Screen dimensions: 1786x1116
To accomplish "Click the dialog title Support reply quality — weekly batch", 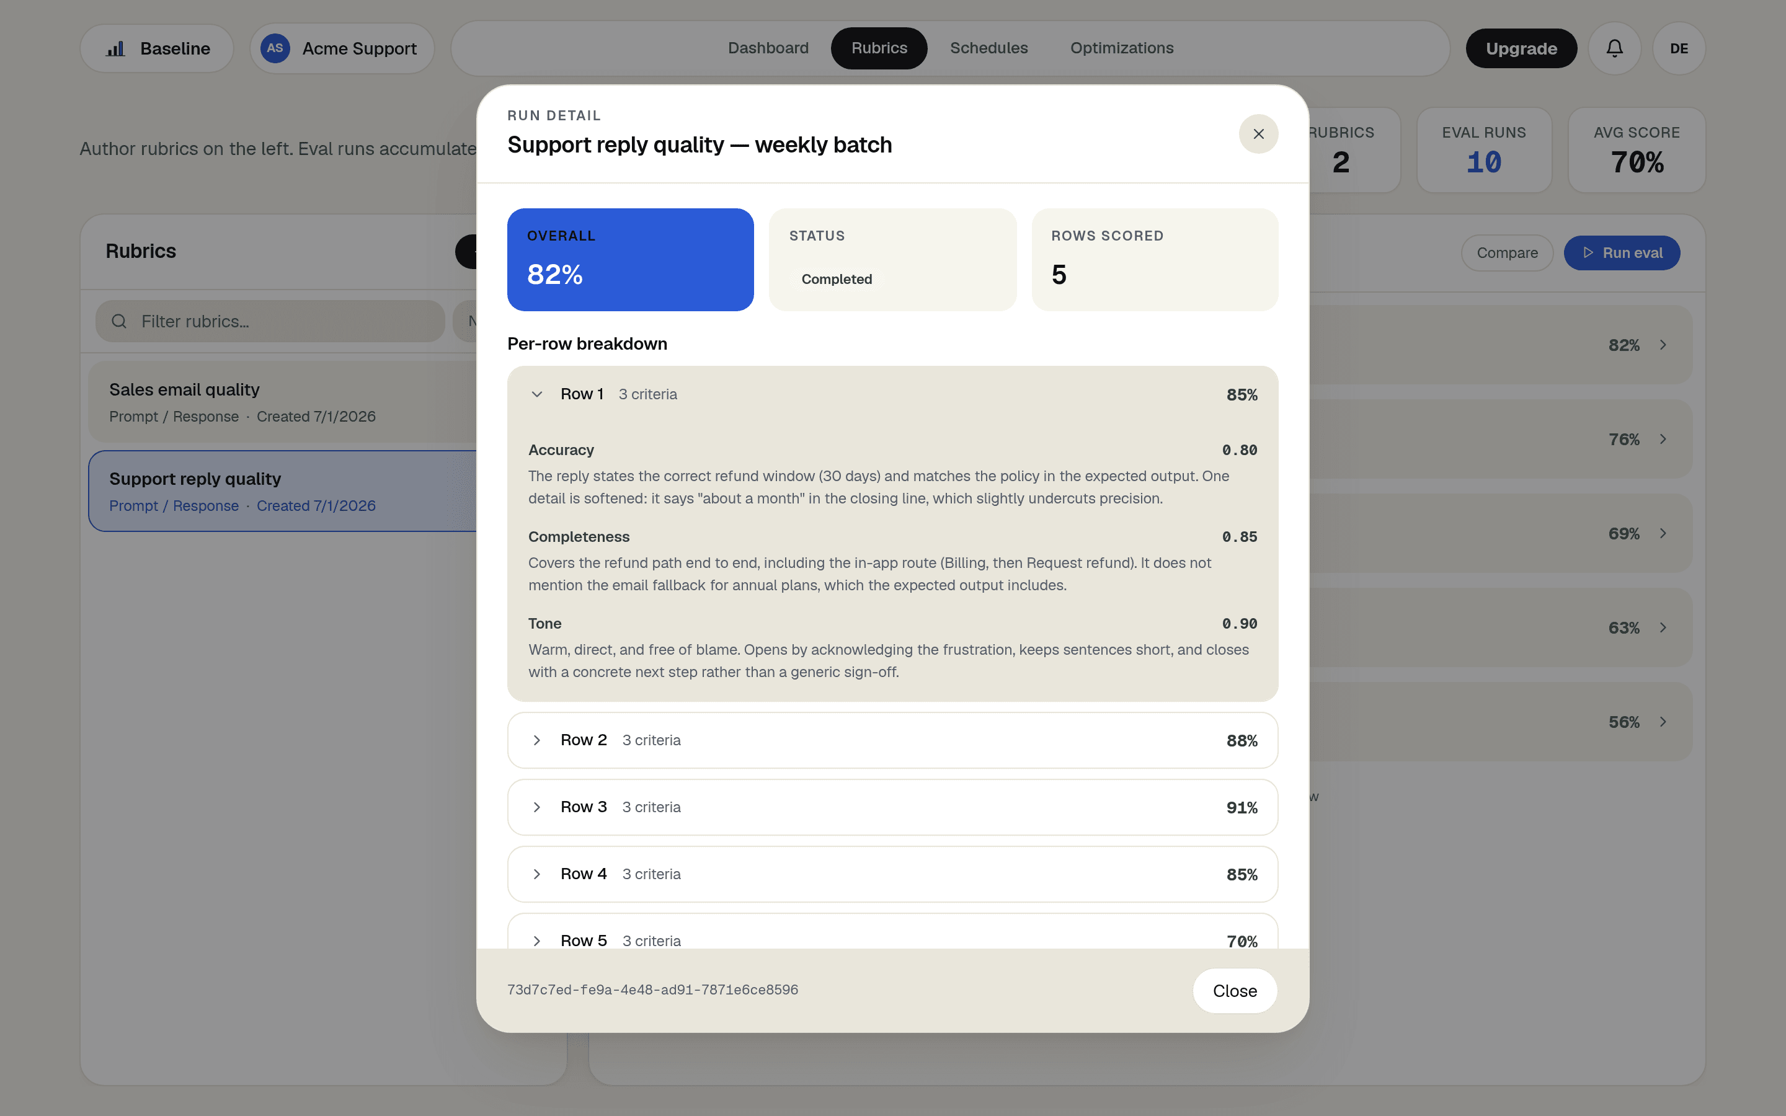I will click(700, 144).
